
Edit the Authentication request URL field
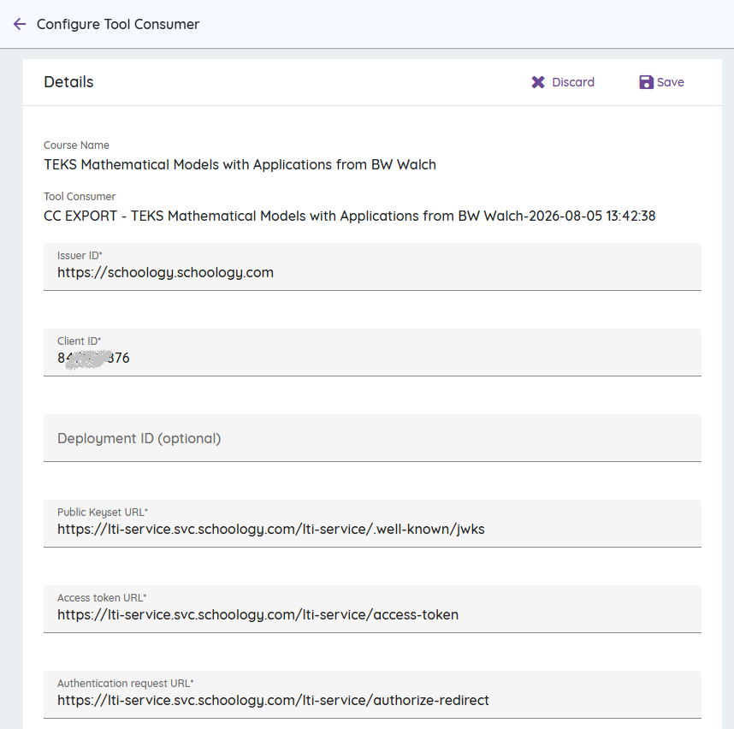coord(372,695)
